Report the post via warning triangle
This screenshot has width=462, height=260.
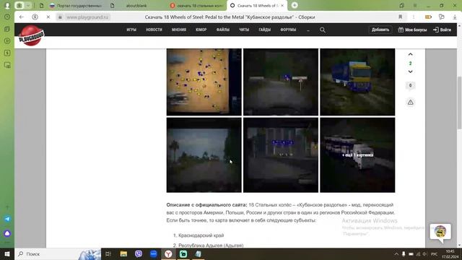click(410, 103)
